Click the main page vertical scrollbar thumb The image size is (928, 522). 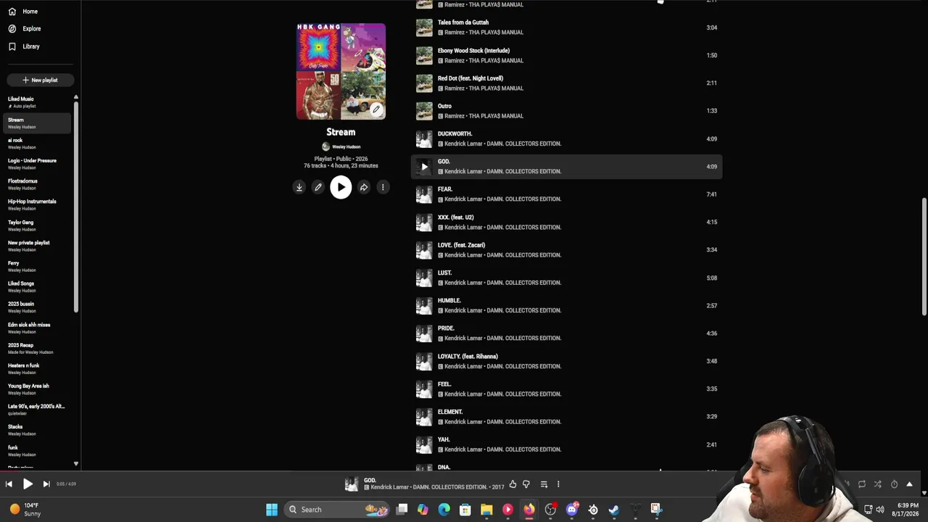924,256
